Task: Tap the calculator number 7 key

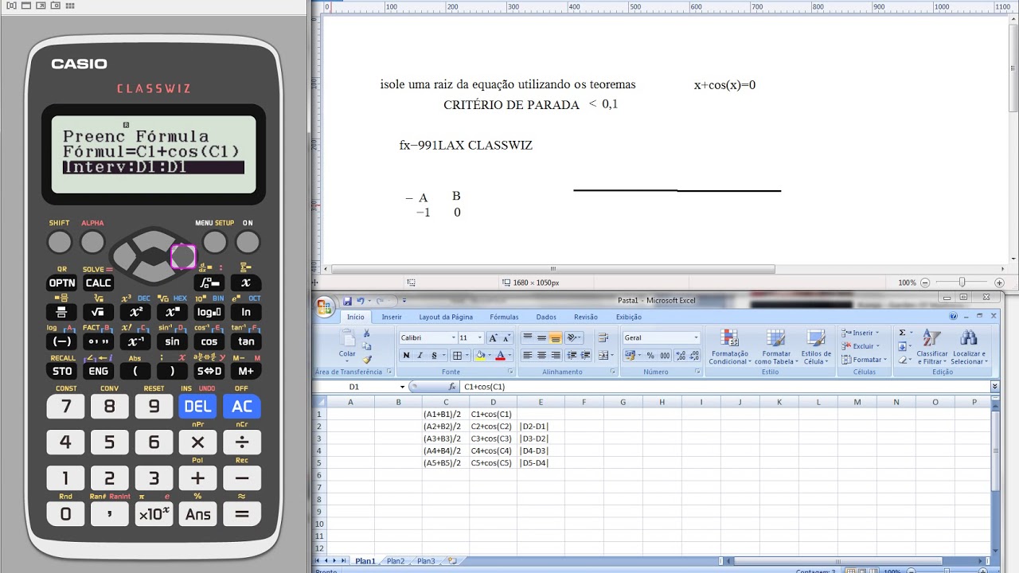Action: click(x=65, y=407)
